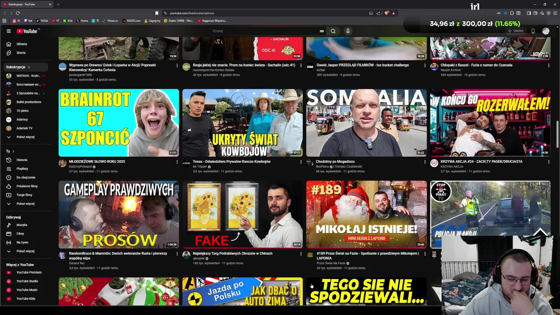Open Mr Tripper channel link
Screen dimensions: 560x315
[x=200, y=167]
